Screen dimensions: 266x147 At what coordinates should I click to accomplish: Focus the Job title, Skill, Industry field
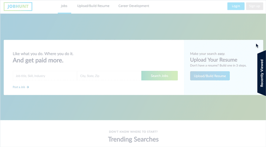[x=45, y=76]
